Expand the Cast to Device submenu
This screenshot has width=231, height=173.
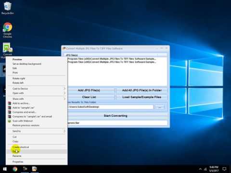(37, 88)
